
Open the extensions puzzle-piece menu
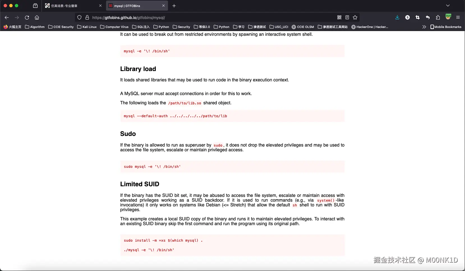point(438,17)
